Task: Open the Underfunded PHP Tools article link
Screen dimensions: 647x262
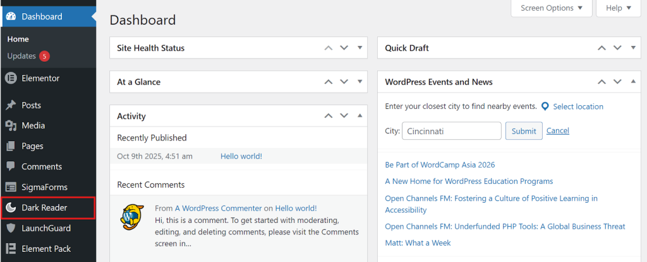Action: [x=505, y=227]
